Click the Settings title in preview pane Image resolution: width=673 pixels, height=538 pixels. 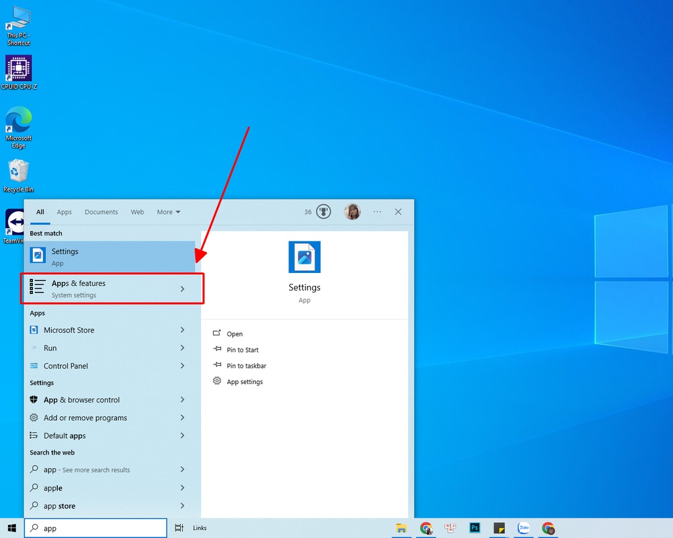click(304, 287)
